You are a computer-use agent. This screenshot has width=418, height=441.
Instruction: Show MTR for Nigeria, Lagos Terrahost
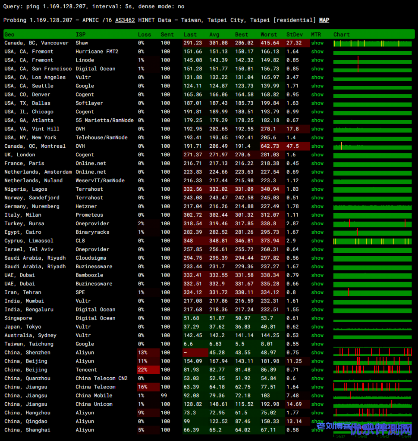(317, 189)
